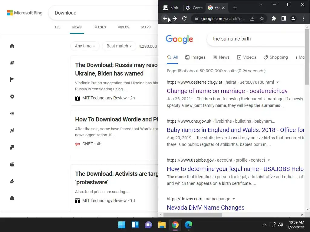This screenshot has height=232, width=310.
Task: Switch to the 'Contr' Chrome tab
Action: [x=194, y=8]
